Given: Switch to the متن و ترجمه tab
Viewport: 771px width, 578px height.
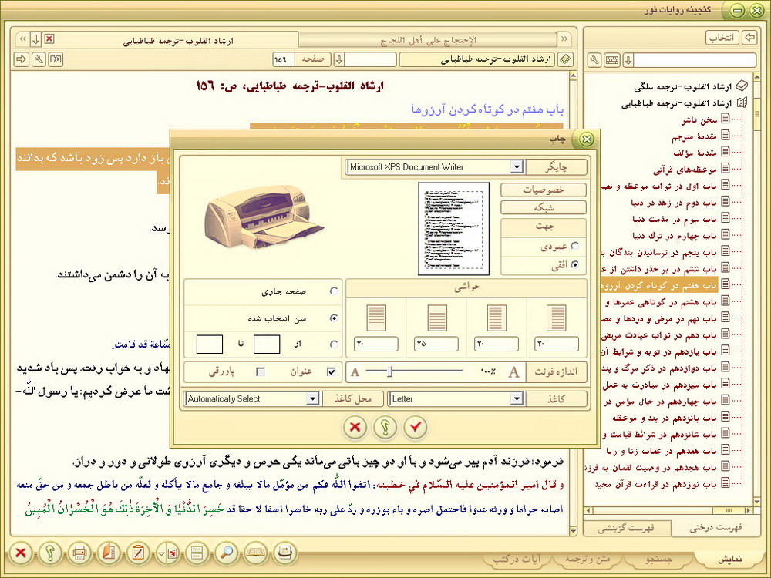Looking at the screenshot, I should point(588,560).
